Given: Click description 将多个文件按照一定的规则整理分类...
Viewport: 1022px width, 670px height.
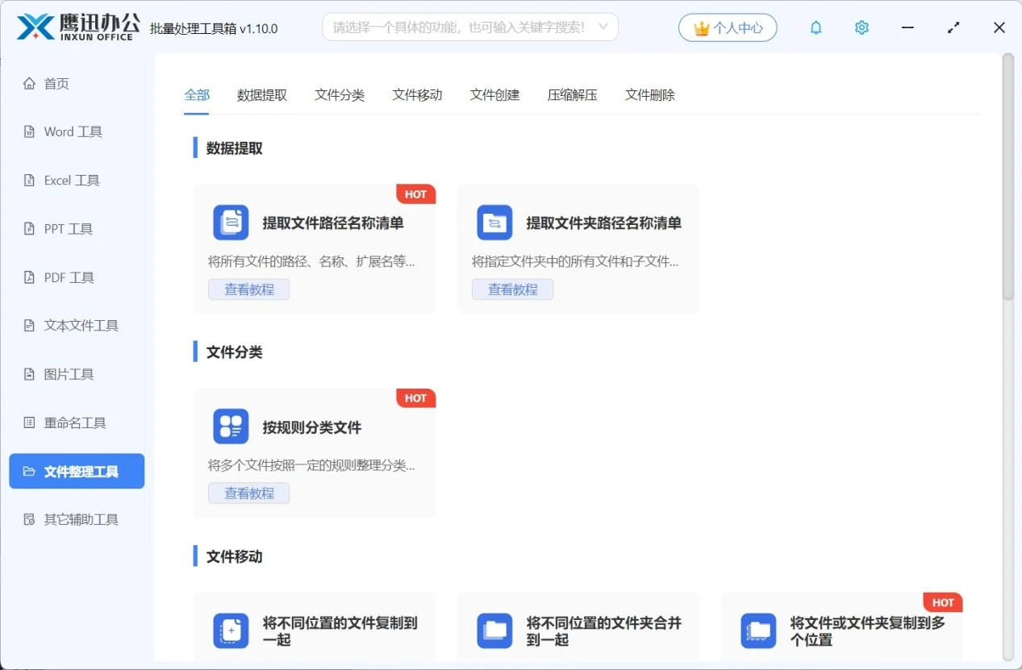Looking at the screenshot, I should pos(312,465).
